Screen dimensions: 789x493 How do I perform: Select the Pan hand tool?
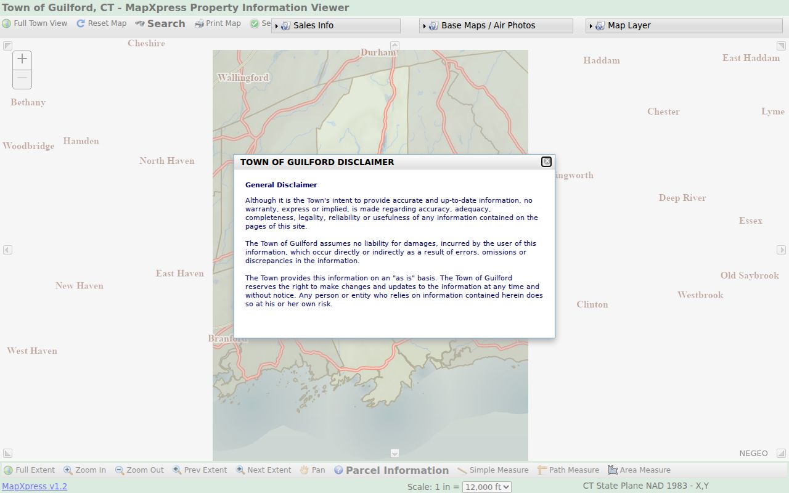313,470
